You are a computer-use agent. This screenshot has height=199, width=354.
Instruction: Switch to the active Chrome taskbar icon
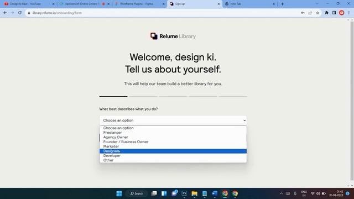click(x=225, y=193)
